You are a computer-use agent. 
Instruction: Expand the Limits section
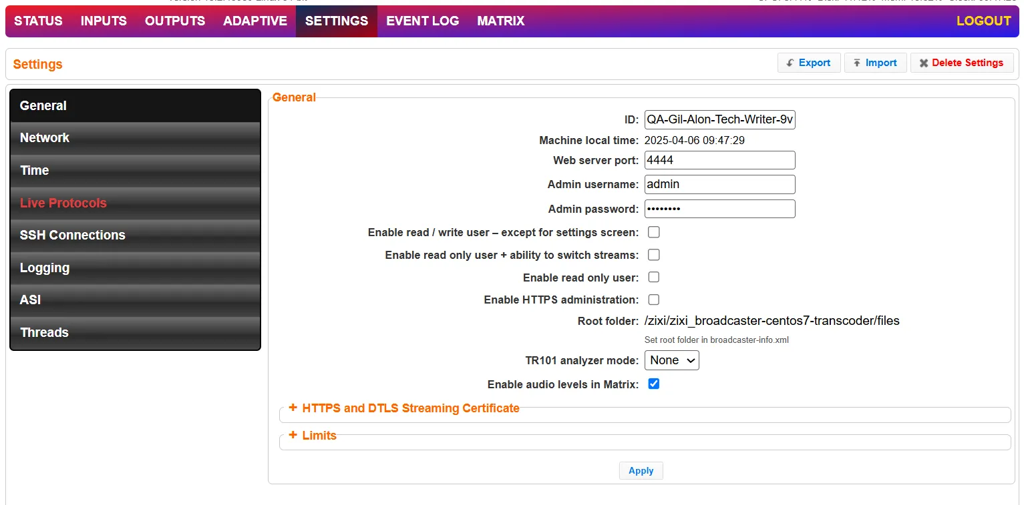coord(313,436)
